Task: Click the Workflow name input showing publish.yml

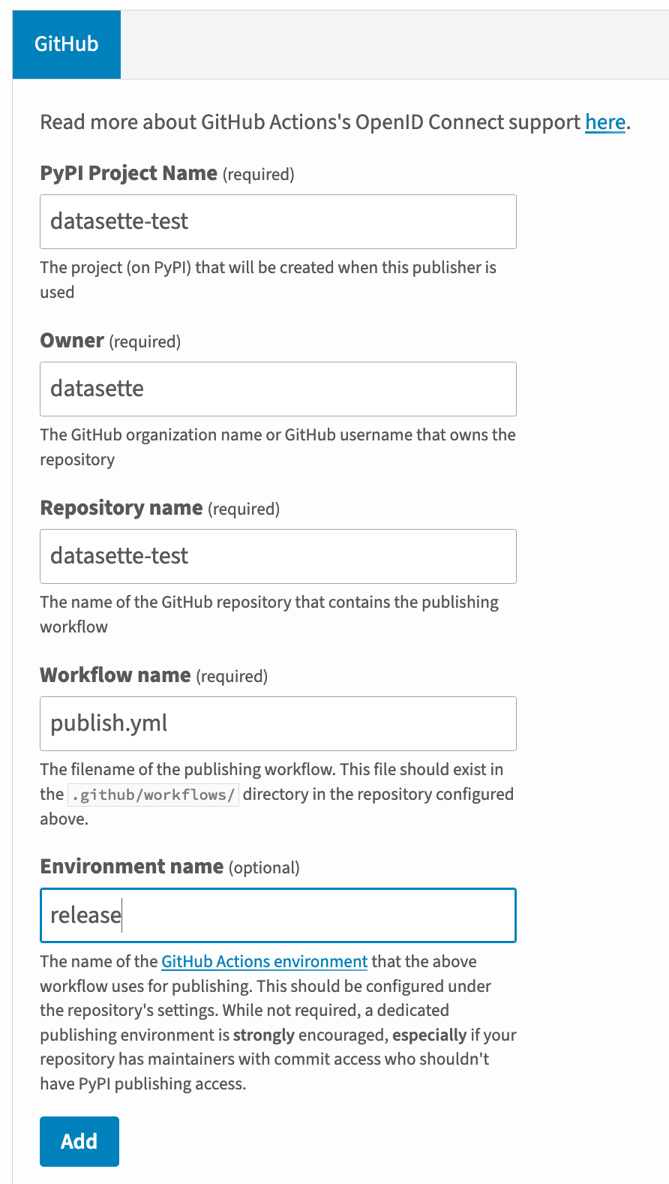Action: tap(277, 723)
